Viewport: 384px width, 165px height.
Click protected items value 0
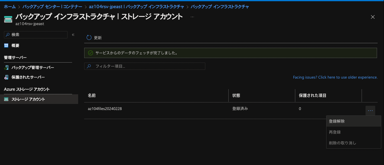(x=300, y=109)
